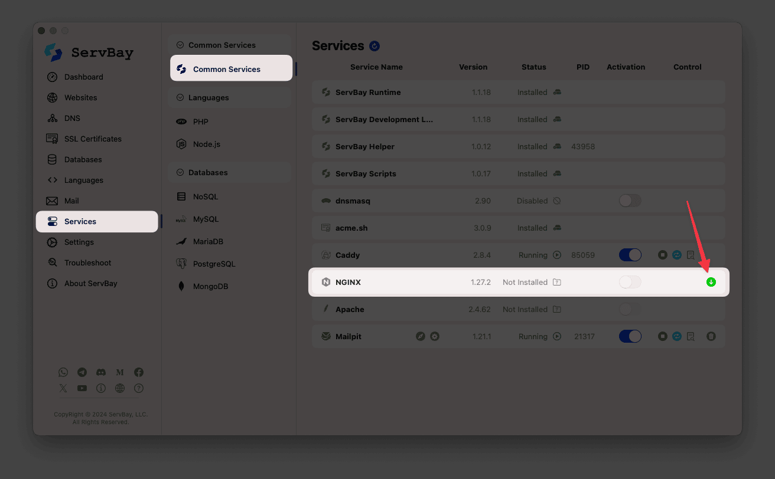775x479 pixels.
Task: Open Mailpit in browser via compass icon
Action: pyautogui.click(x=421, y=336)
